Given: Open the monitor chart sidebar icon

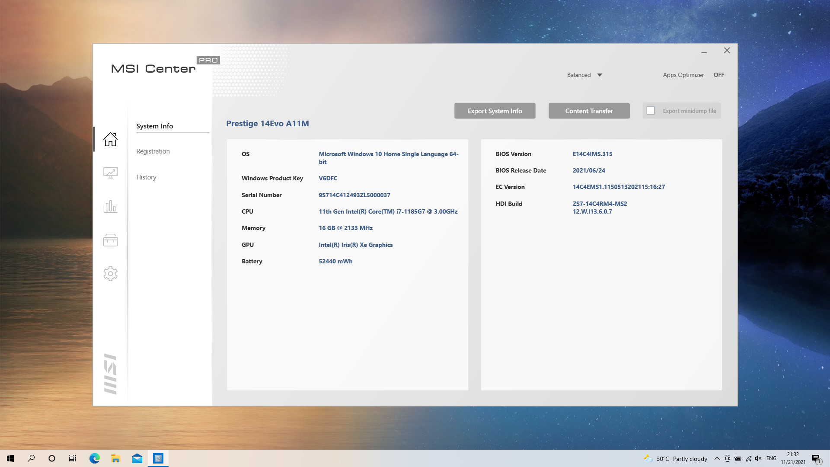Looking at the screenshot, I should [110, 173].
